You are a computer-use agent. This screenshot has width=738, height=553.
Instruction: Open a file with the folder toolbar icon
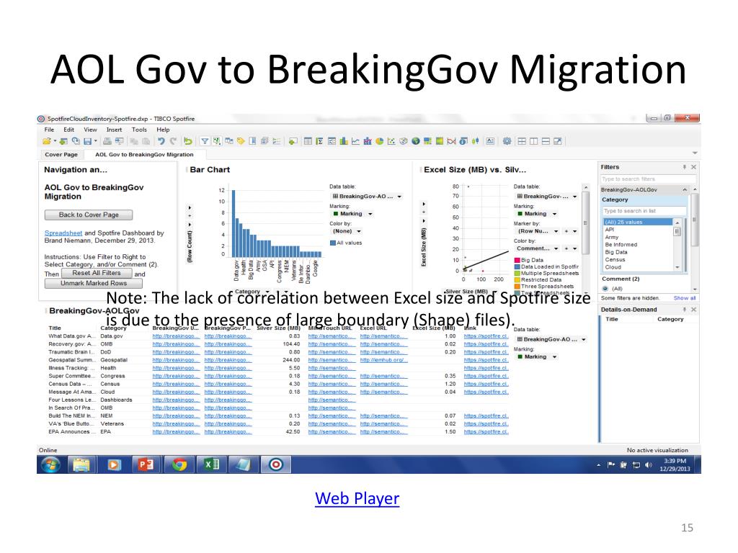46,141
